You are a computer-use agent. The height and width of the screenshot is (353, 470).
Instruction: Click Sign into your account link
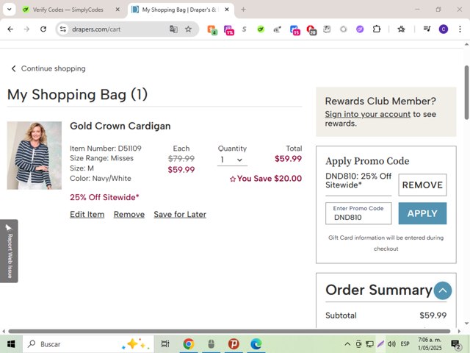click(x=368, y=115)
